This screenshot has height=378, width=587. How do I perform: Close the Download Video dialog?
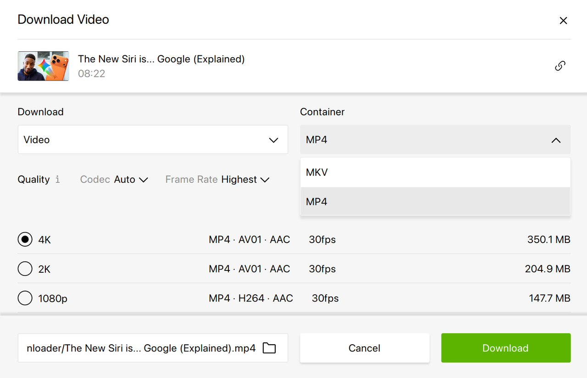coord(563,21)
